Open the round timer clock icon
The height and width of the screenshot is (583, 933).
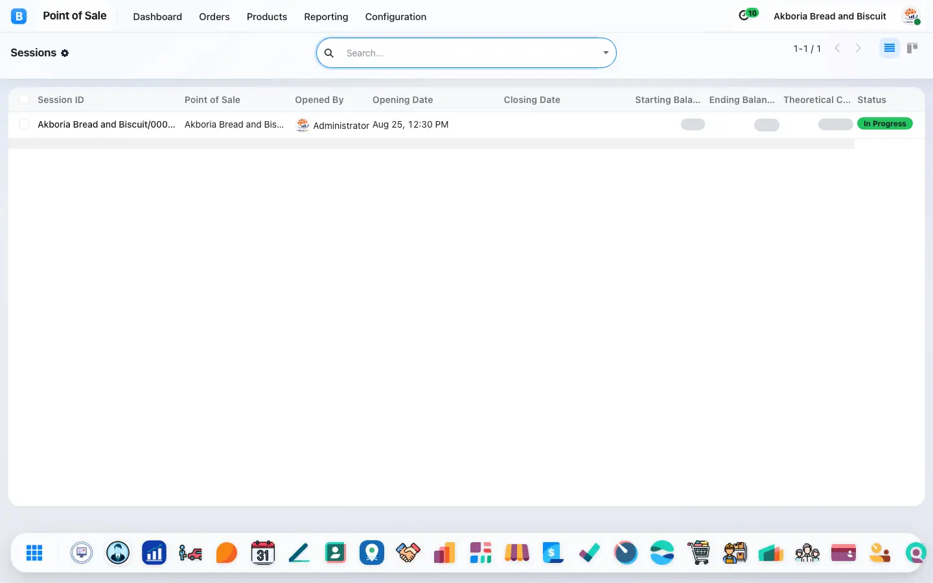point(626,553)
